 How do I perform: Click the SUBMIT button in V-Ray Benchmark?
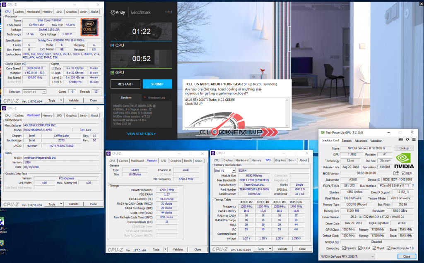(157, 84)
